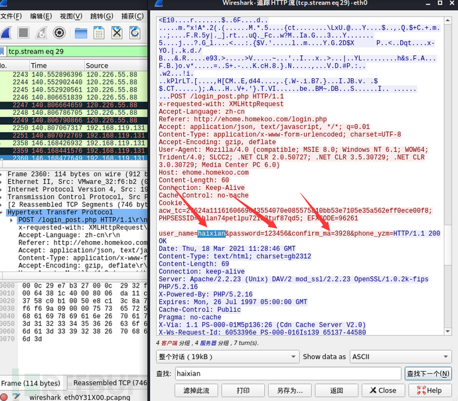
Task: Click the wireshark_eth0 pcapng filename in status bar
Action: click(x=80, y=397)
